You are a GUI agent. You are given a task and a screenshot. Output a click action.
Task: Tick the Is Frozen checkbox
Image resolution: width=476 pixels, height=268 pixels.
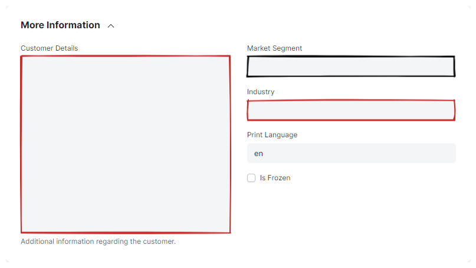tap(251, 178)
